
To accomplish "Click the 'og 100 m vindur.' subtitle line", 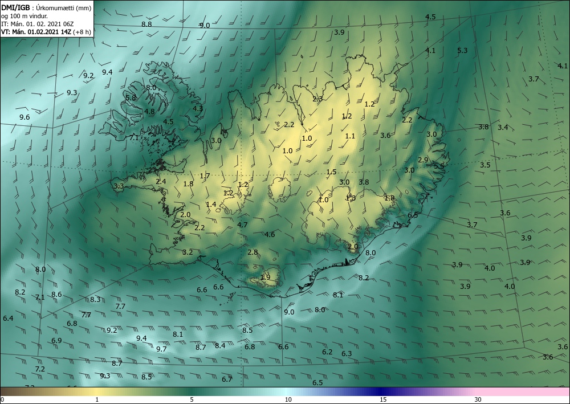I will coord(25,16).
